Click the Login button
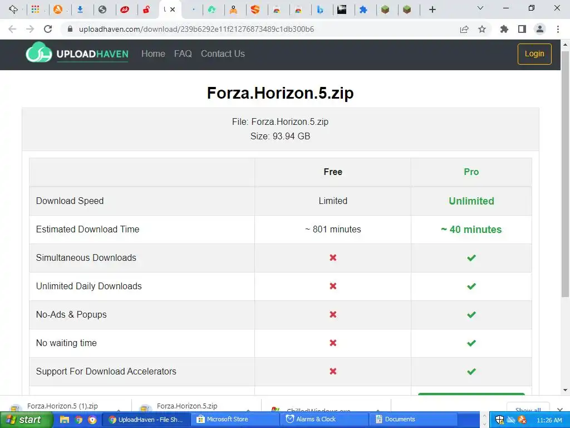This screenshot has height=428, width=570. [534, 53]
